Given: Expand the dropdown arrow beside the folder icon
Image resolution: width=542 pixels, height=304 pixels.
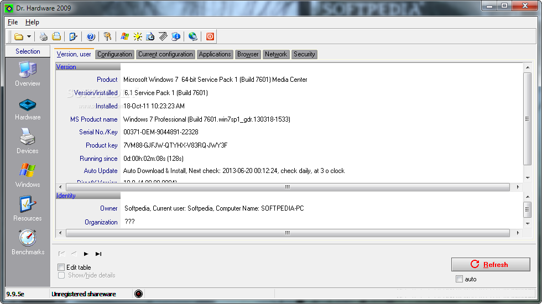Looking at the screenshot, I should pos(29,36).
